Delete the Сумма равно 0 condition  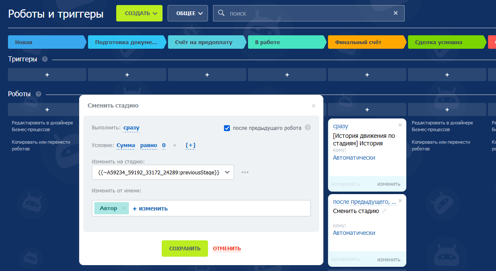[x=175, y=146]
